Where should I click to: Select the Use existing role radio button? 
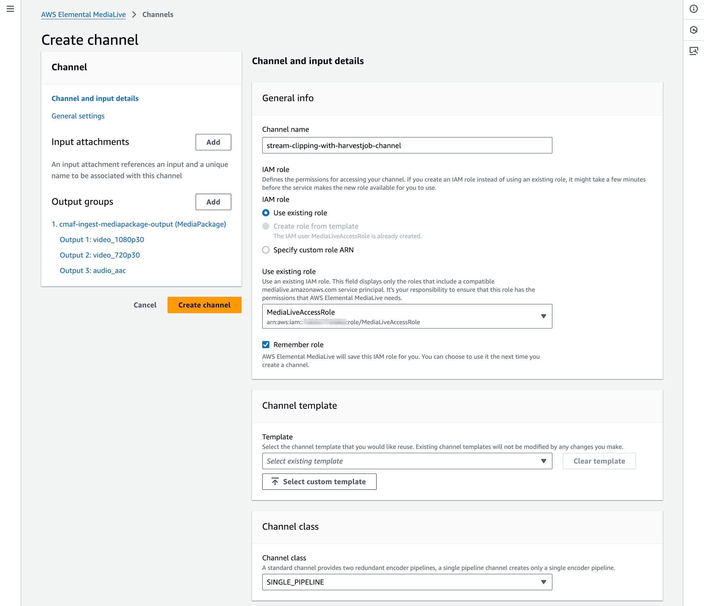266,213
